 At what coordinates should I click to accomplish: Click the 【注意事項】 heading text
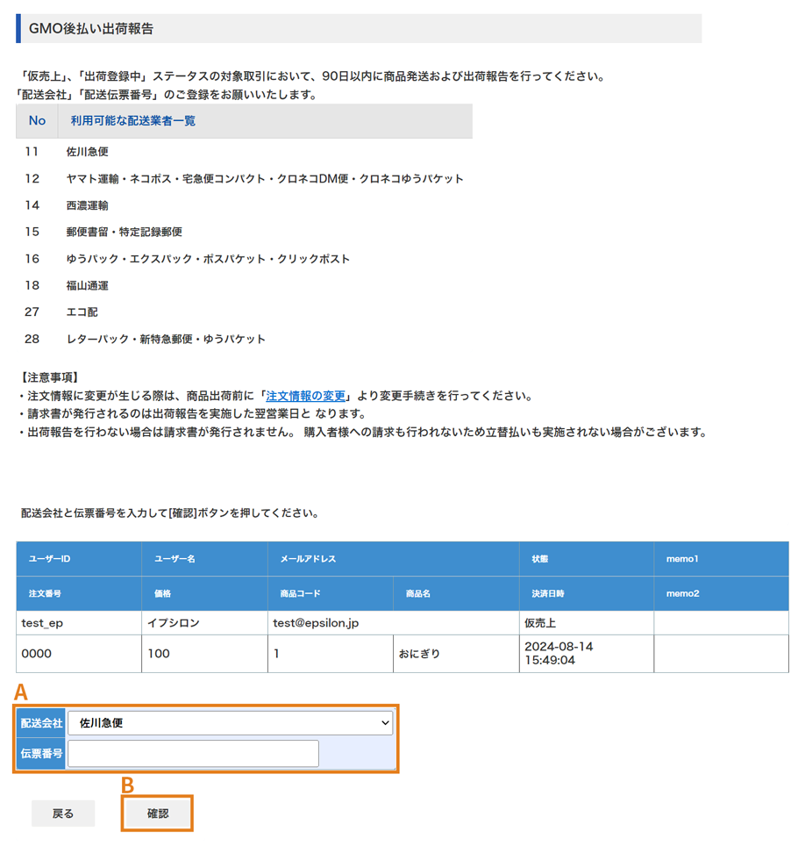click(x=49, y=377)
